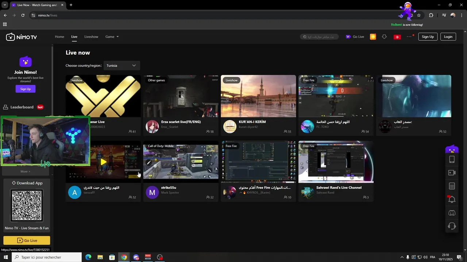Screen dimensions: 467x262
Task: Go to the Home tab
Action: pyautogui.click(x=59, y=37)
